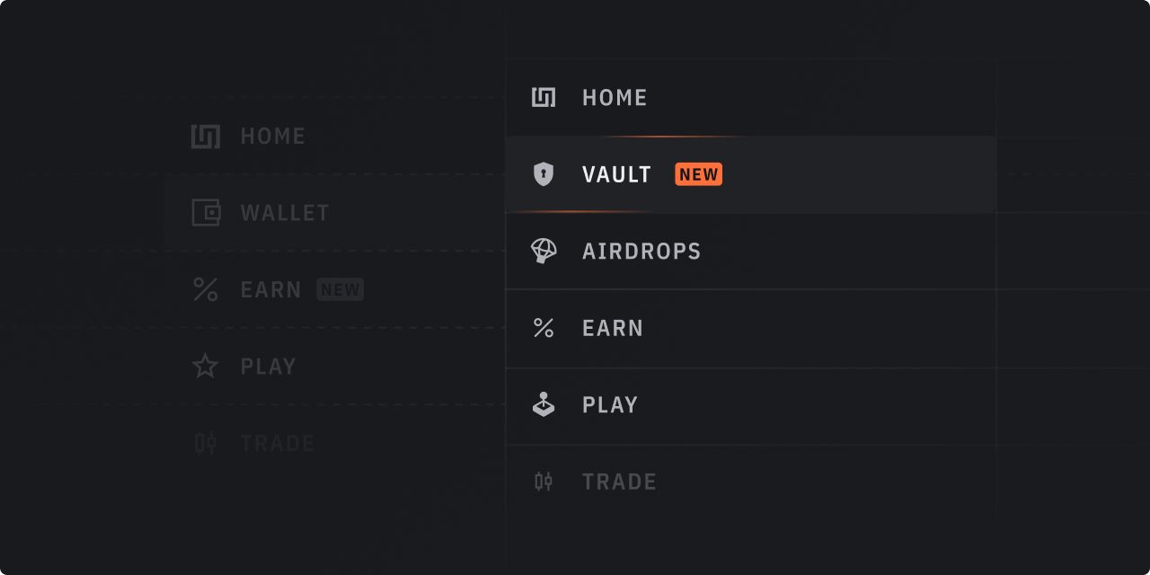Select Trade in the foreground menu
1150x575 pixels.
coord(619,482)
